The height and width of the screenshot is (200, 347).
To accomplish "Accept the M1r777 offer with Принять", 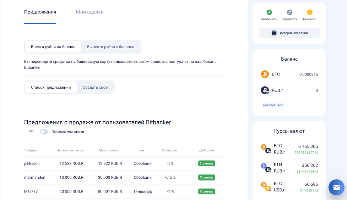I will [x=206, y=191].
